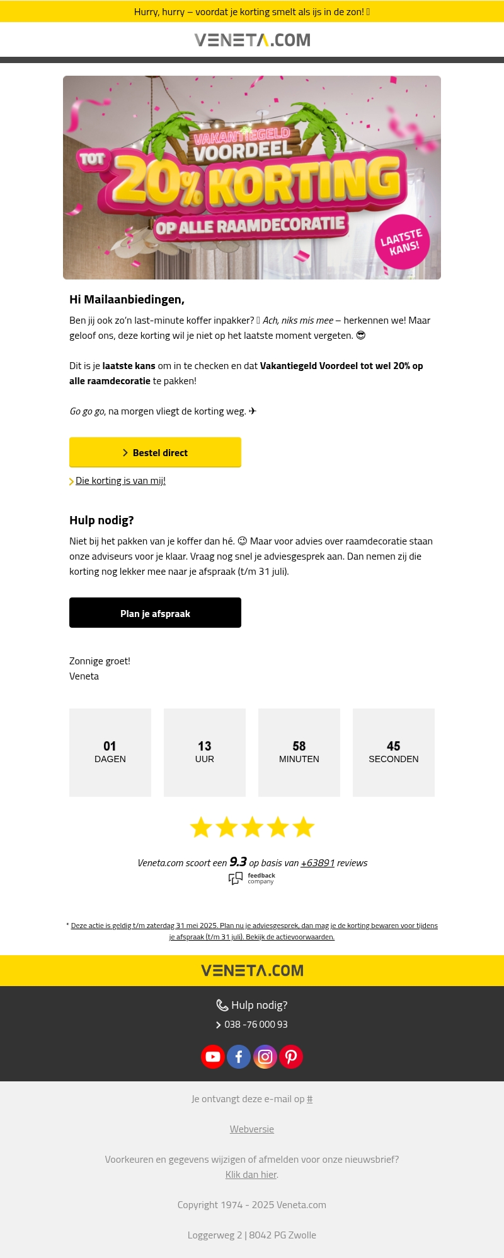Open the Instagram social icon

pyautogui.click(x=265, y=1056)
